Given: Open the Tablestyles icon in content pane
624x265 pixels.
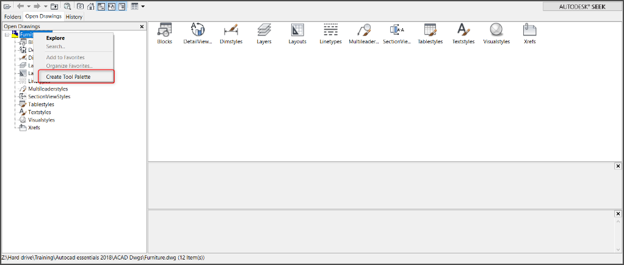Looking at the screenshot, I should pyautogui.click(x=430, y=34).
